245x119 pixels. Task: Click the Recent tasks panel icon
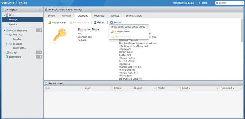[46, 84]
